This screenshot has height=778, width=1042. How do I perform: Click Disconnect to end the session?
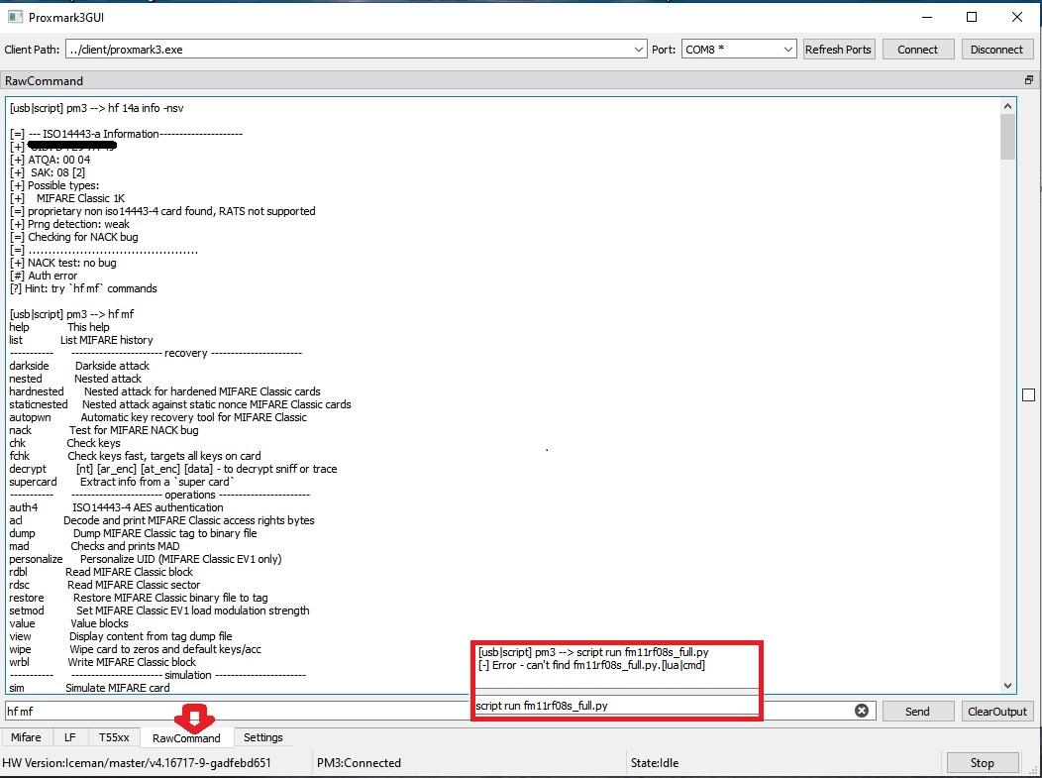(995, 50)
